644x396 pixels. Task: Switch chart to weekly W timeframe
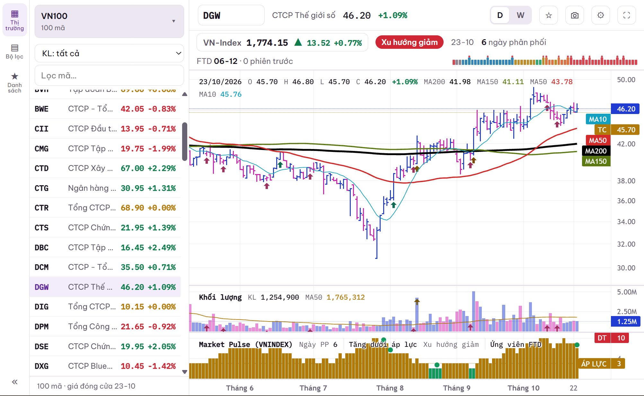pyautogui.click(x=521, y=15)
